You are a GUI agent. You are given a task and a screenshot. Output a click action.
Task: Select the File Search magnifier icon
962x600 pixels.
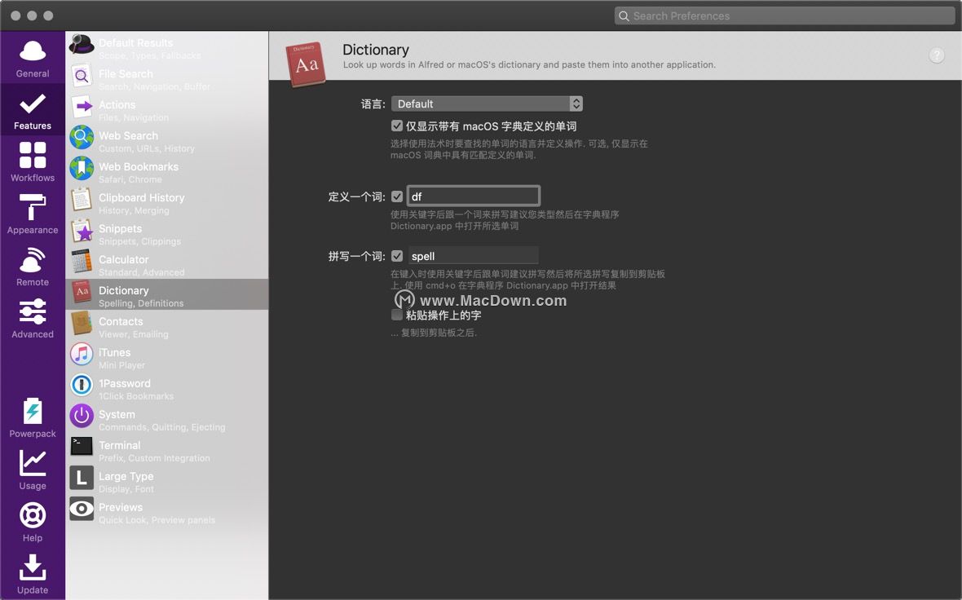(81, 76)
